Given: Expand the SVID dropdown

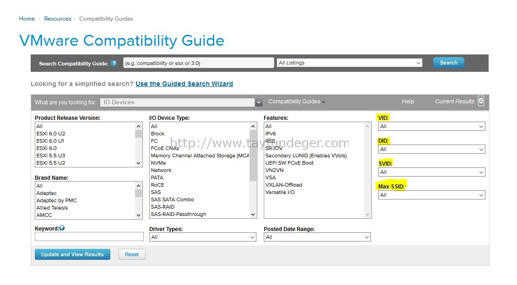Looking at the screenshot, I should tap(432, 172).
